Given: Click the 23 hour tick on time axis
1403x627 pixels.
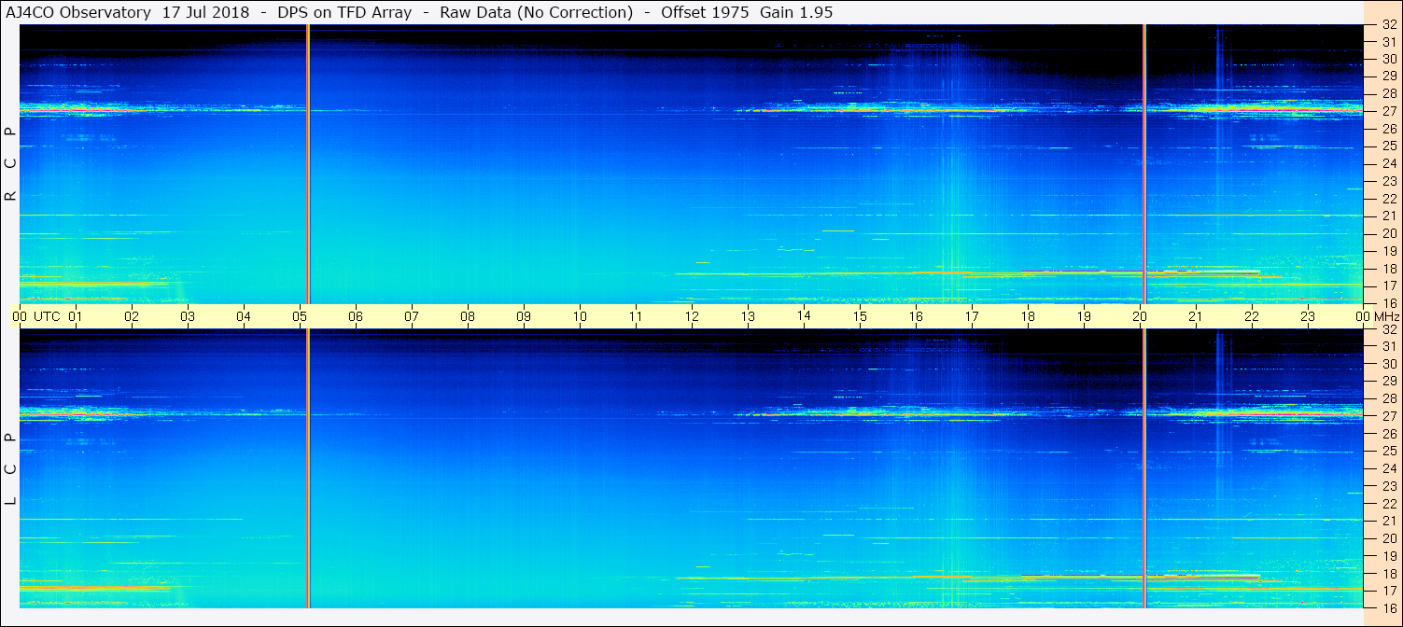Looking at the screenshot, I should [1308, 316].
